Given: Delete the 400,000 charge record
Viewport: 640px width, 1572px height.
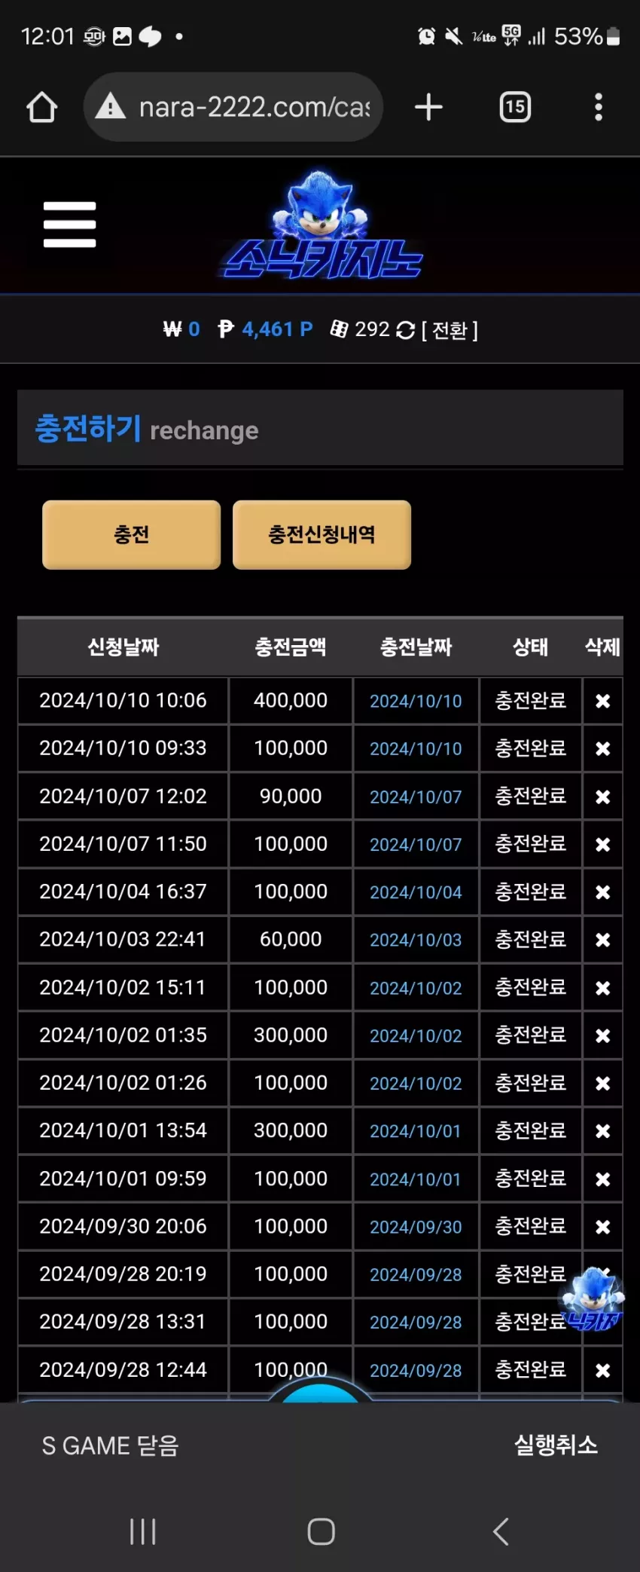Looking at the screenshot, I should point(602,701).
